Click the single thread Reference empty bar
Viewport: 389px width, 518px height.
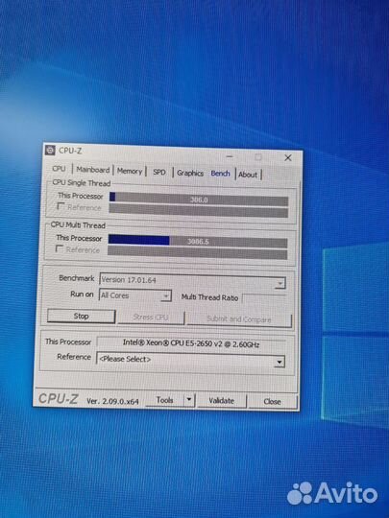tap(199, 210)
